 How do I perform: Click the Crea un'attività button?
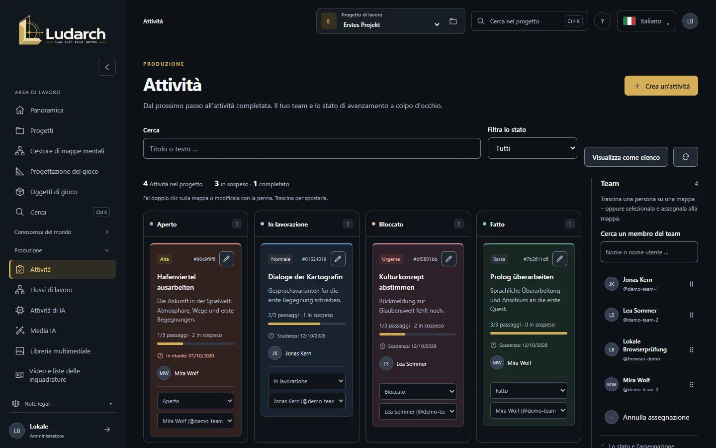pos(661,86)
